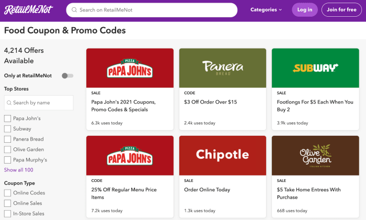The image size is (366, 220).
Task: Enable the Olive Garden store checkbox
Action: (8, 149)
